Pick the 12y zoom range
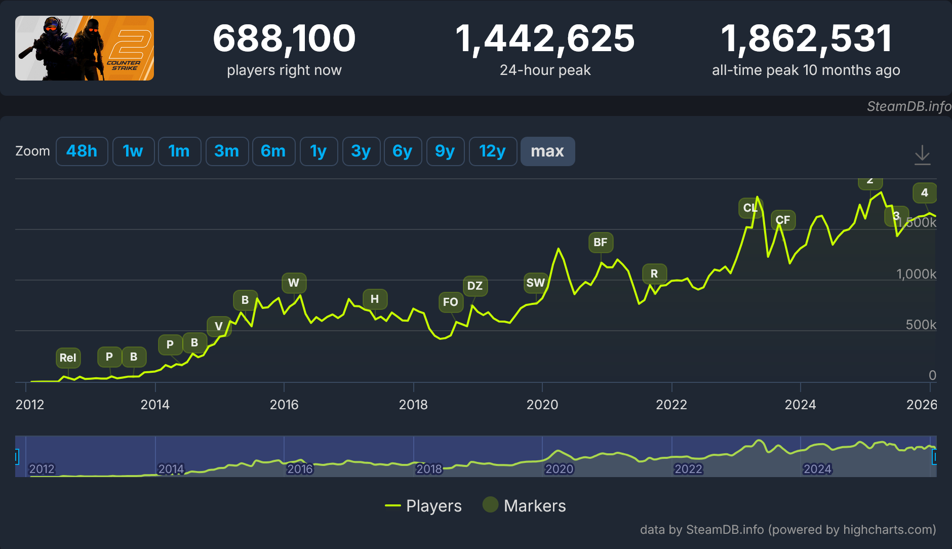 (493, 151)
